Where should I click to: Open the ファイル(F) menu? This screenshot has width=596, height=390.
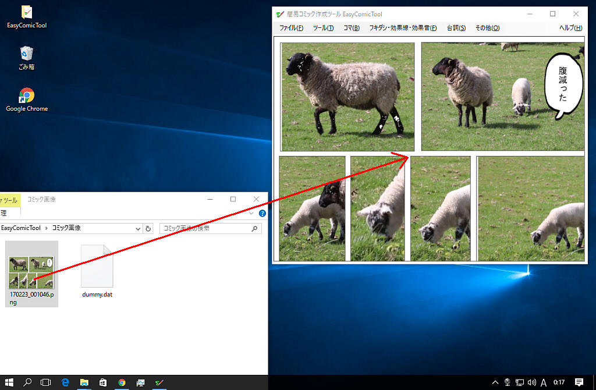pyautogui.click(x=291, y=28)
